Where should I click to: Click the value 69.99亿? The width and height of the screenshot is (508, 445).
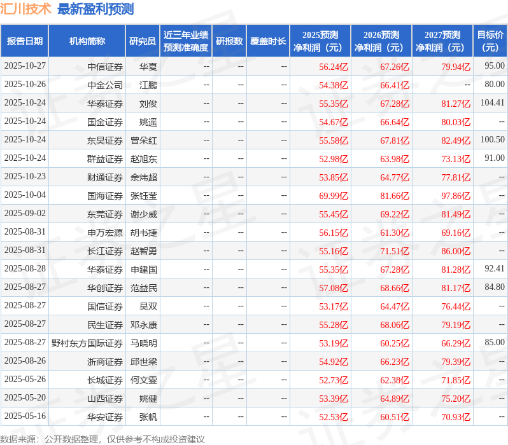[334, 196]
